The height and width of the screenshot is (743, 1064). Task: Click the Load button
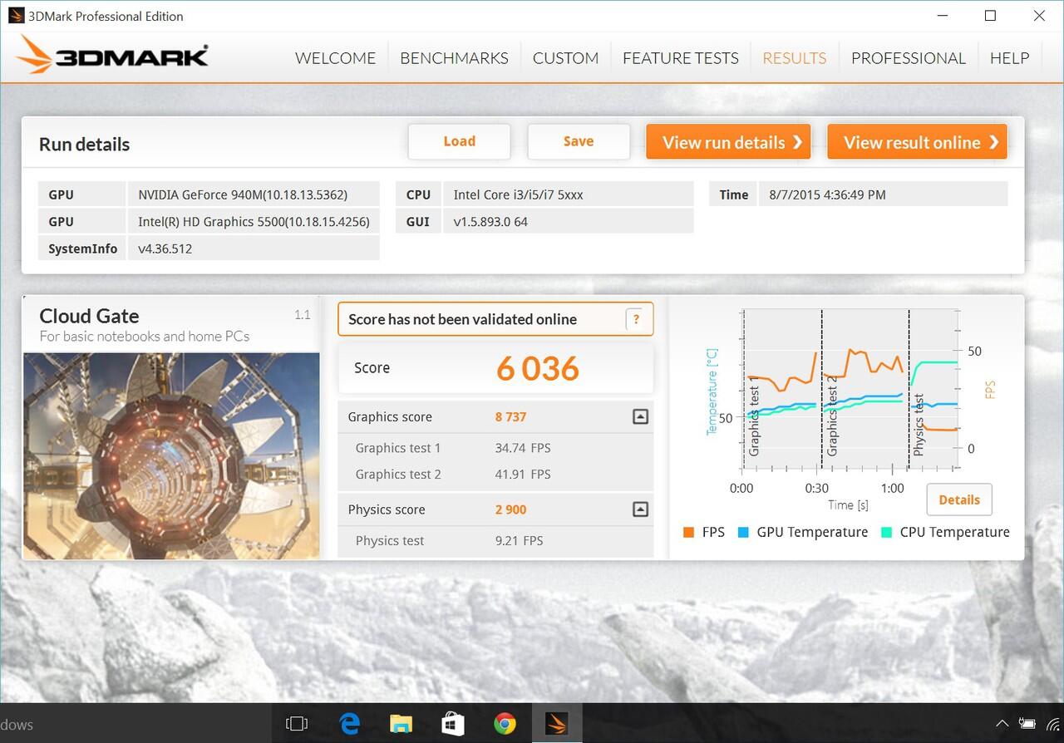pyautogui.click(x=459, y=141)
